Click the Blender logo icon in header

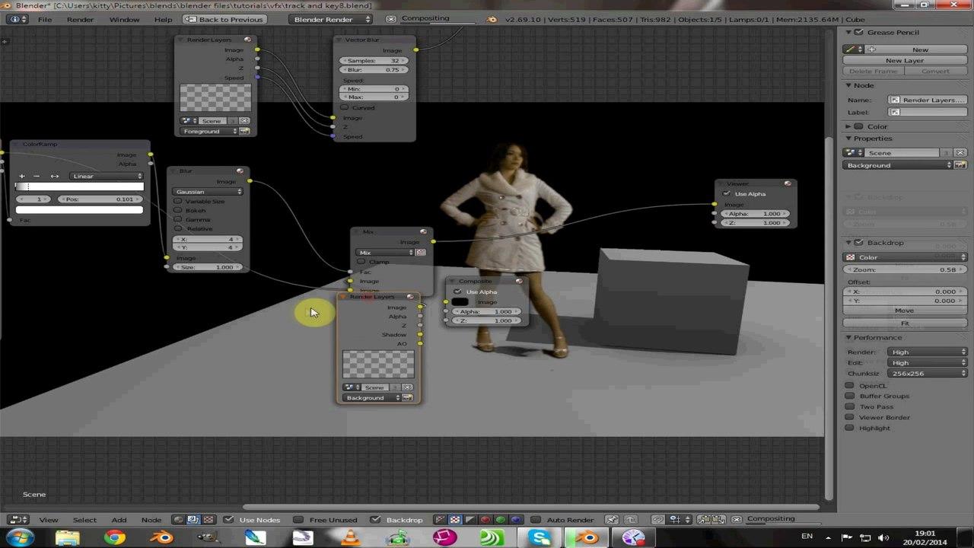492,19
